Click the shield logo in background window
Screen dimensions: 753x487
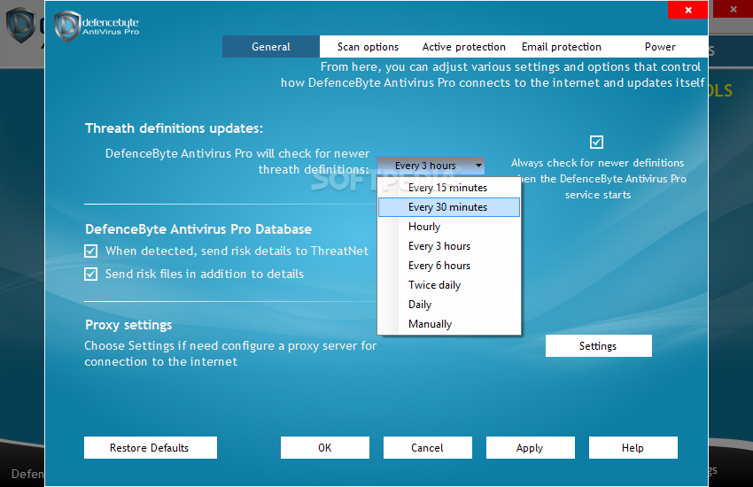coord(20,25)
